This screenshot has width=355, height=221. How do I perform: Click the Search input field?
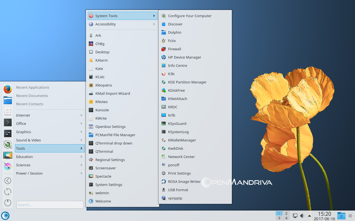point(50,205)
